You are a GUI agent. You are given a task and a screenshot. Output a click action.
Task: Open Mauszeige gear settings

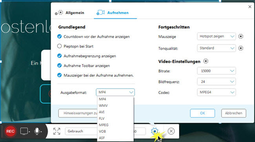click(241, 36)
